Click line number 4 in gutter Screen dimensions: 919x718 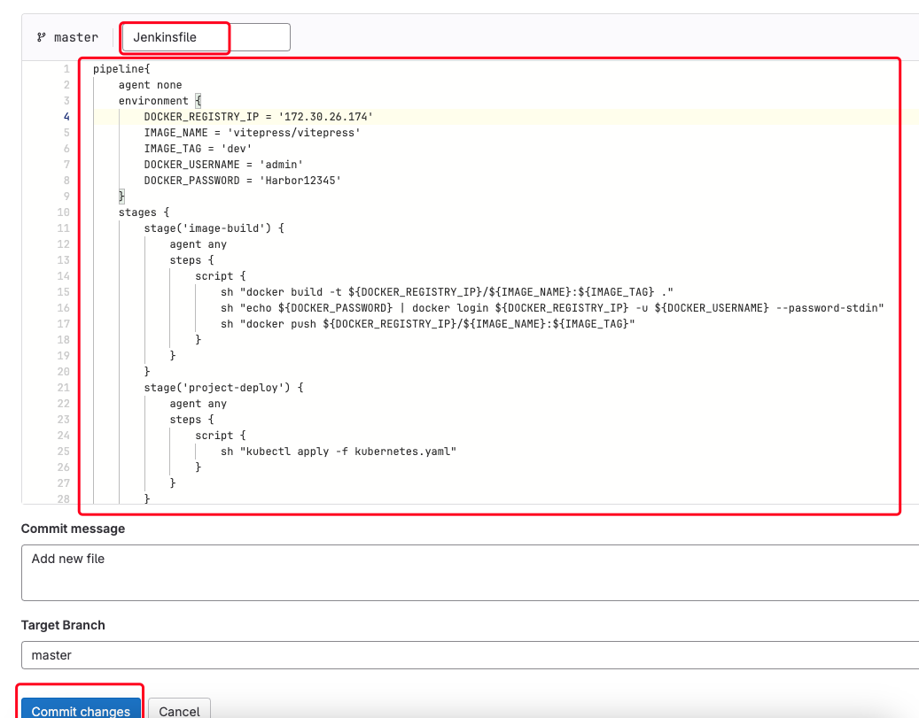point(66,117)
